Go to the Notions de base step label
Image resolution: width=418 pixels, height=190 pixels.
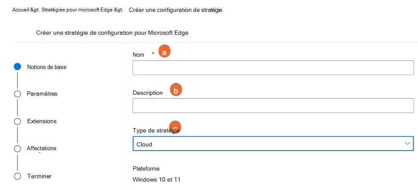click(x=47, y=67)
